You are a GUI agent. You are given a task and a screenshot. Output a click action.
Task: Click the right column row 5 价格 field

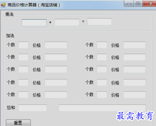coord(135,95)
